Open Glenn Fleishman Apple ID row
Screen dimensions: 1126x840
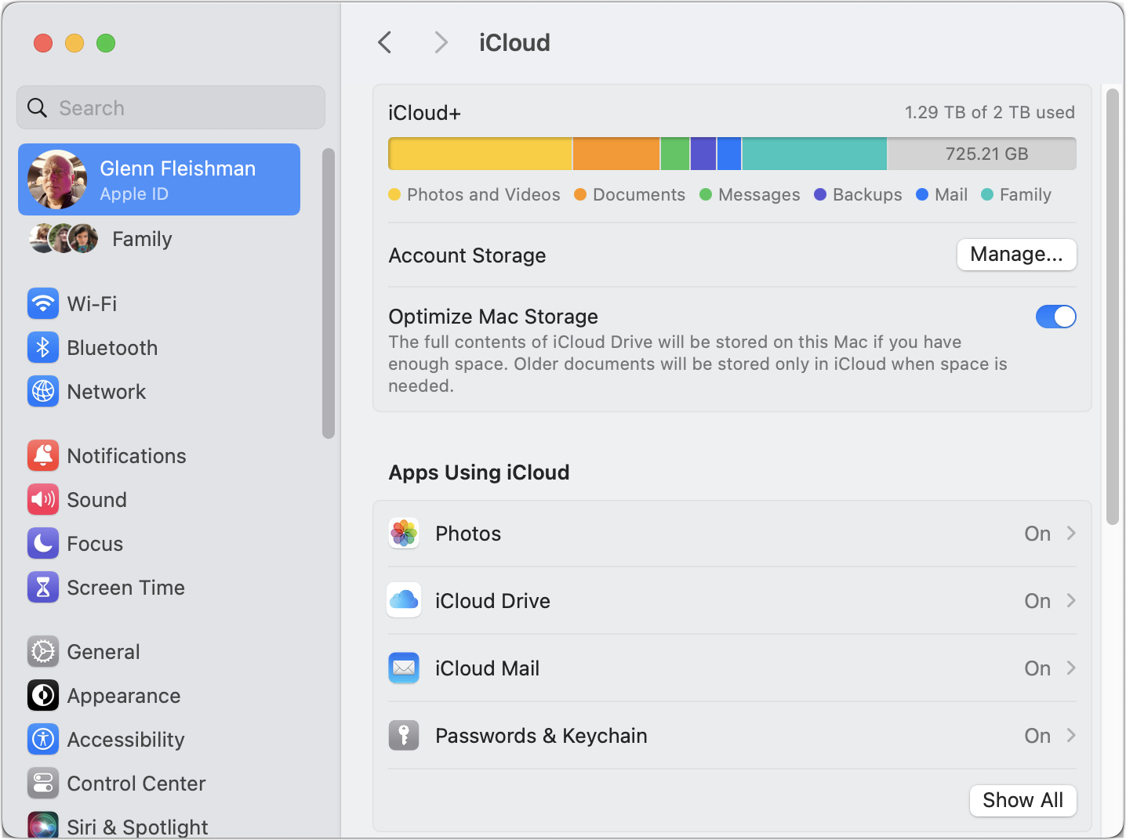pyautogui.click(x=159, y=179)
